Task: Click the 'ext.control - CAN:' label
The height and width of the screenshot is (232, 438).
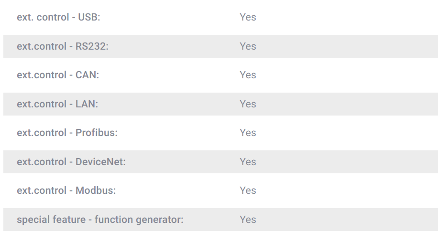Action: tap(58, 75)
